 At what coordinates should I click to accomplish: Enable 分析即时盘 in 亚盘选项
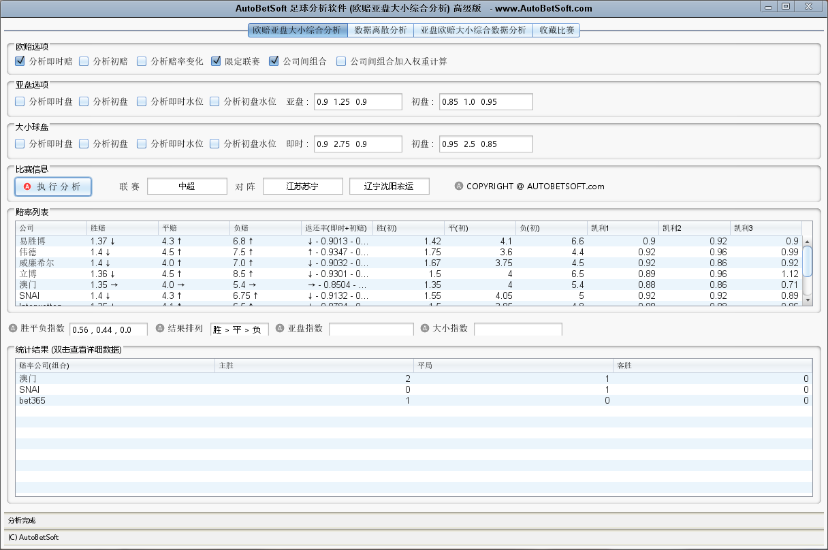tap(20, 101)
